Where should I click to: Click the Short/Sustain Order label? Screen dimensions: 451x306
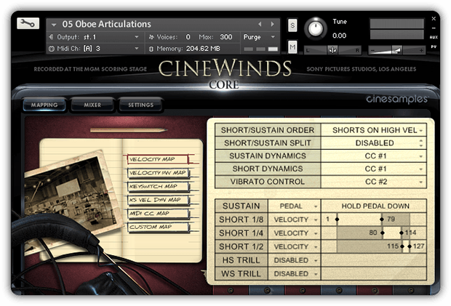coord(268,130)
